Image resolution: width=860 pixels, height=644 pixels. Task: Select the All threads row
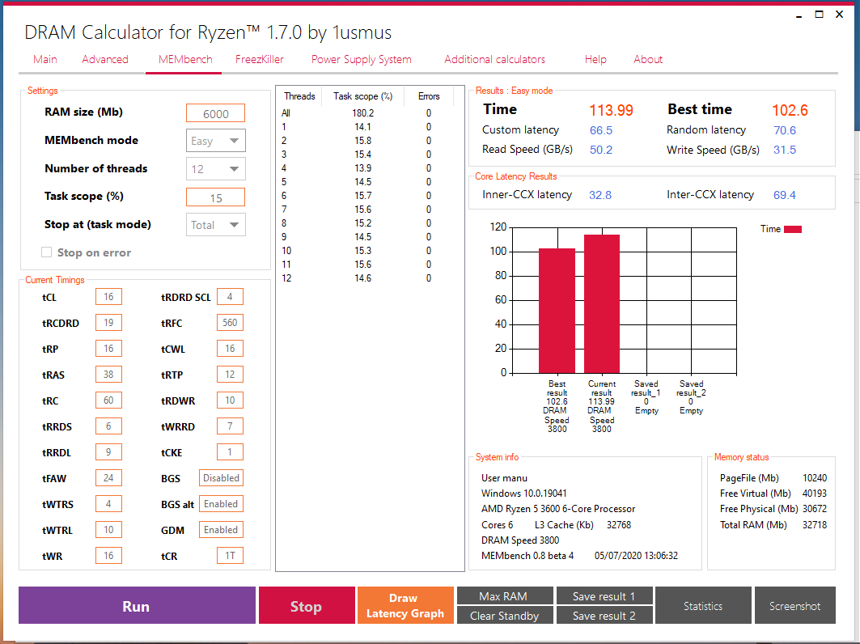tap(366, 113)
